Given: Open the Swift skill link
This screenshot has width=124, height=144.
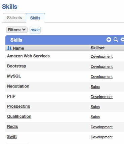Looking at the screenshot, I should click(x=12, y=137).
